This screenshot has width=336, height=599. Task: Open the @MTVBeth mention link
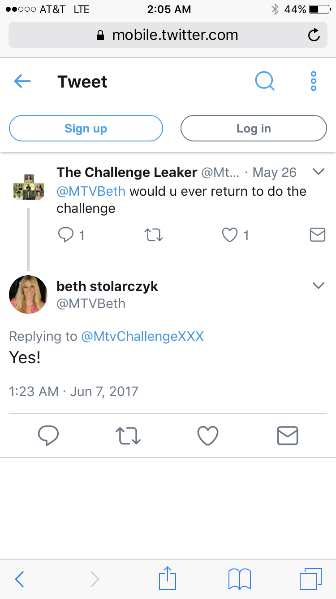pyautogui.click(x=91, y=191)
